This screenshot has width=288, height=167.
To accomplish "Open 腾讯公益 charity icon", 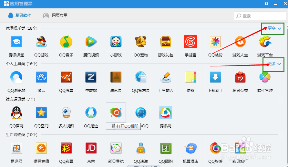I will tap(240, 77).
